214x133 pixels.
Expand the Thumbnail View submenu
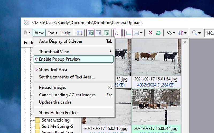pyautogui.click(x=74, y=52)
